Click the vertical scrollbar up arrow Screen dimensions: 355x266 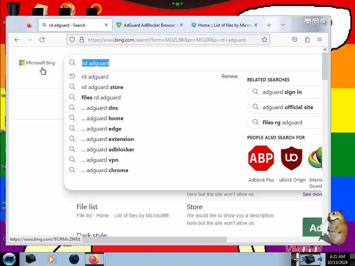325,50
